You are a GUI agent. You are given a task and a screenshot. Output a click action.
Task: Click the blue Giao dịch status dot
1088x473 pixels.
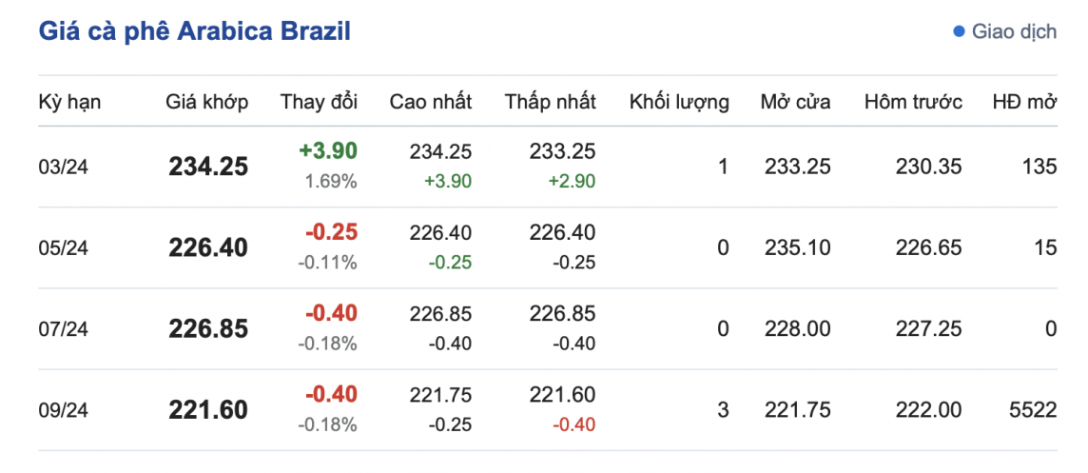959,32
